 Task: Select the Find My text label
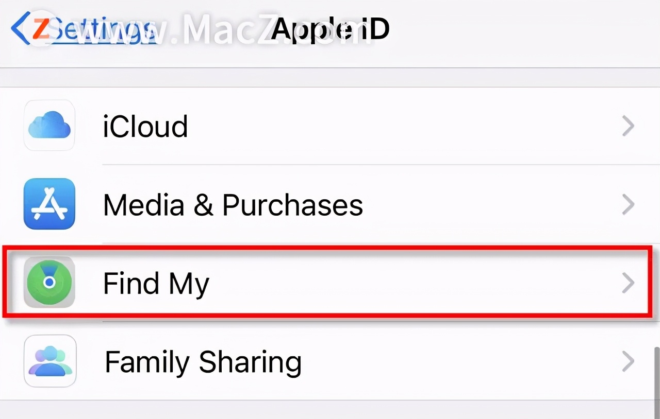coord(156,284)
